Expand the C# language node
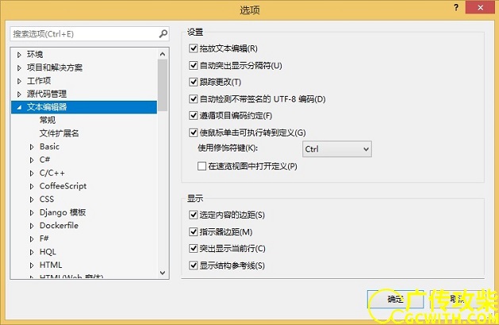This screenshot has width=499, height=325. 32,160
